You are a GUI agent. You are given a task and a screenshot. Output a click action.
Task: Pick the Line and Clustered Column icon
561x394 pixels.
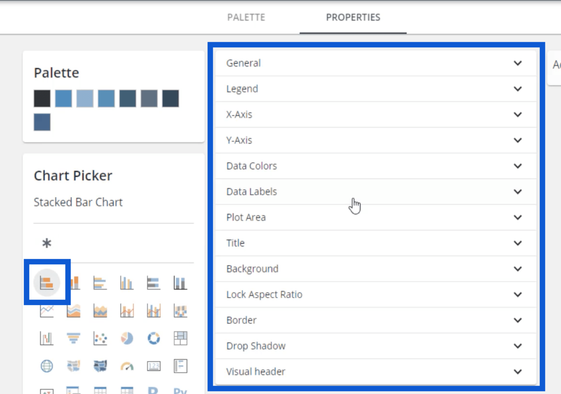tap(154, 311)
